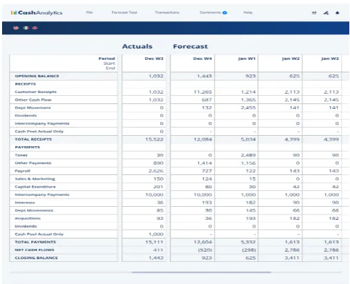Click the Sales & Marketing row label
Image resolution: width=350 pixels, height=284 pixels.
coord(35,179)
